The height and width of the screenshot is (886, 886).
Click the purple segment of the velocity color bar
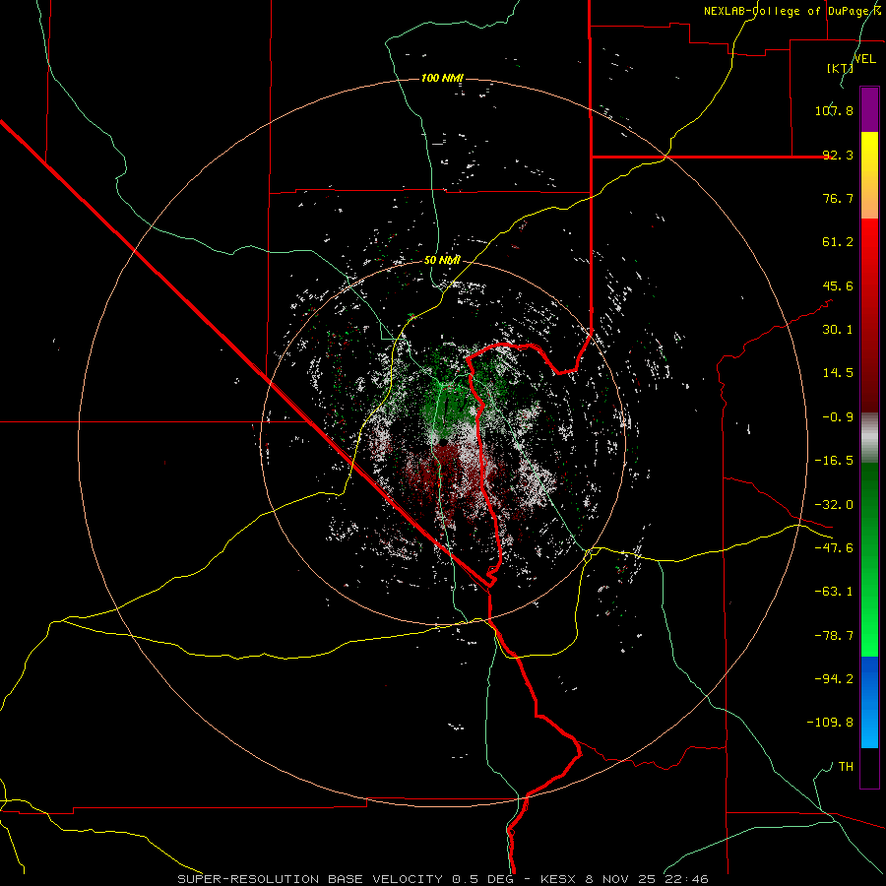tap(869, 109)
